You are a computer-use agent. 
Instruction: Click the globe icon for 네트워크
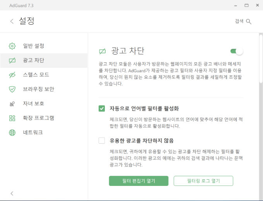click(12, 133)
